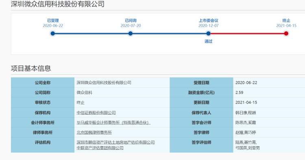Viewport: 305px width, 160px height.
Task: Click the 签字律师 header cell
Action: pyautogui.click(x=201, y=132)
